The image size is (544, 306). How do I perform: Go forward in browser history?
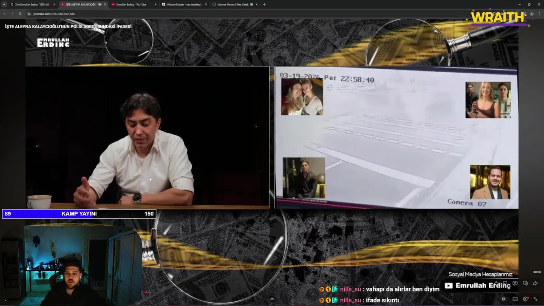click(12, 14)
